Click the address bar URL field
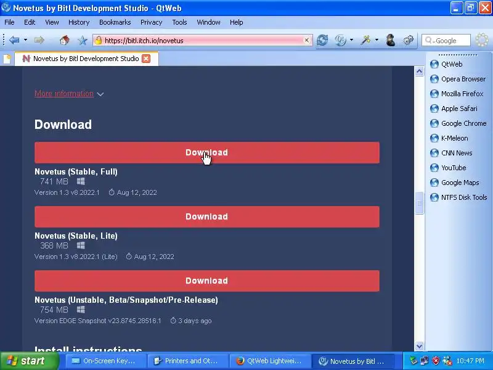The width and height of the screenshot is (493, 370). click(203, 40)
